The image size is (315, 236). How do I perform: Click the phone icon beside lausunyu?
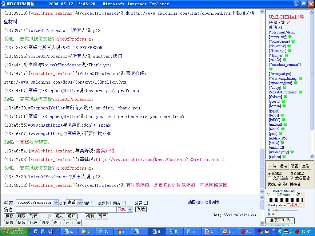[289, 51]
